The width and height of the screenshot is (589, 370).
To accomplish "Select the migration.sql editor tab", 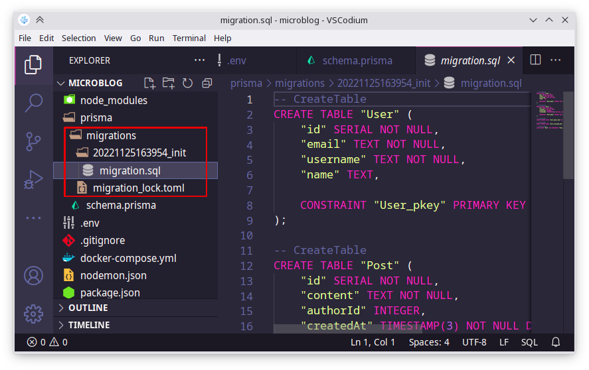I will tap(469, 60).
